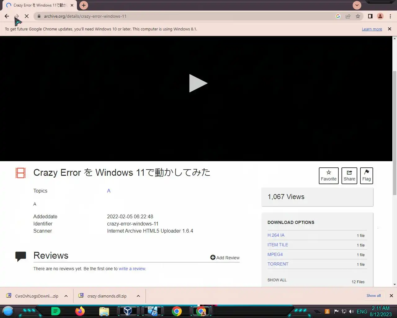This screenshot has width=397, height=318.
Task: Toggle the Chrome side panel
Action: tap(370, 16)
